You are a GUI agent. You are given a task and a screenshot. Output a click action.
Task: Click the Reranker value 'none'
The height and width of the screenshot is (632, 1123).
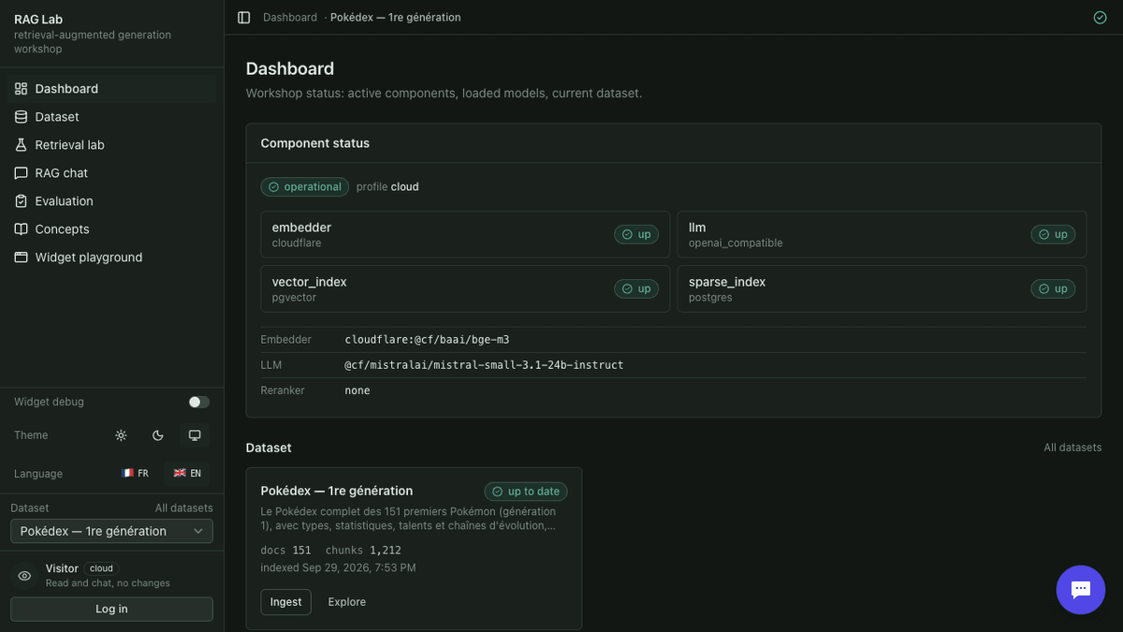pyautogui.click(x=357, y=390)
